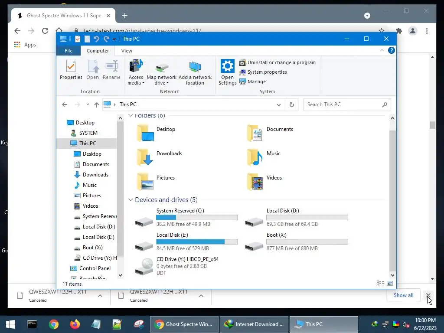Go up one level with up arrow
The height and width of the screenshot is (333, 444).
97,105
